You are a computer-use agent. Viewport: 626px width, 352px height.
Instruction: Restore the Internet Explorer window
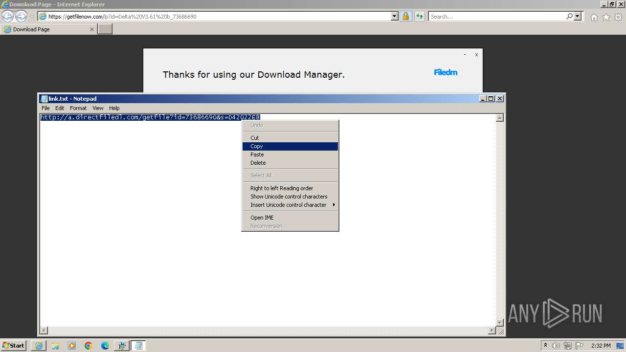point(611,4)
